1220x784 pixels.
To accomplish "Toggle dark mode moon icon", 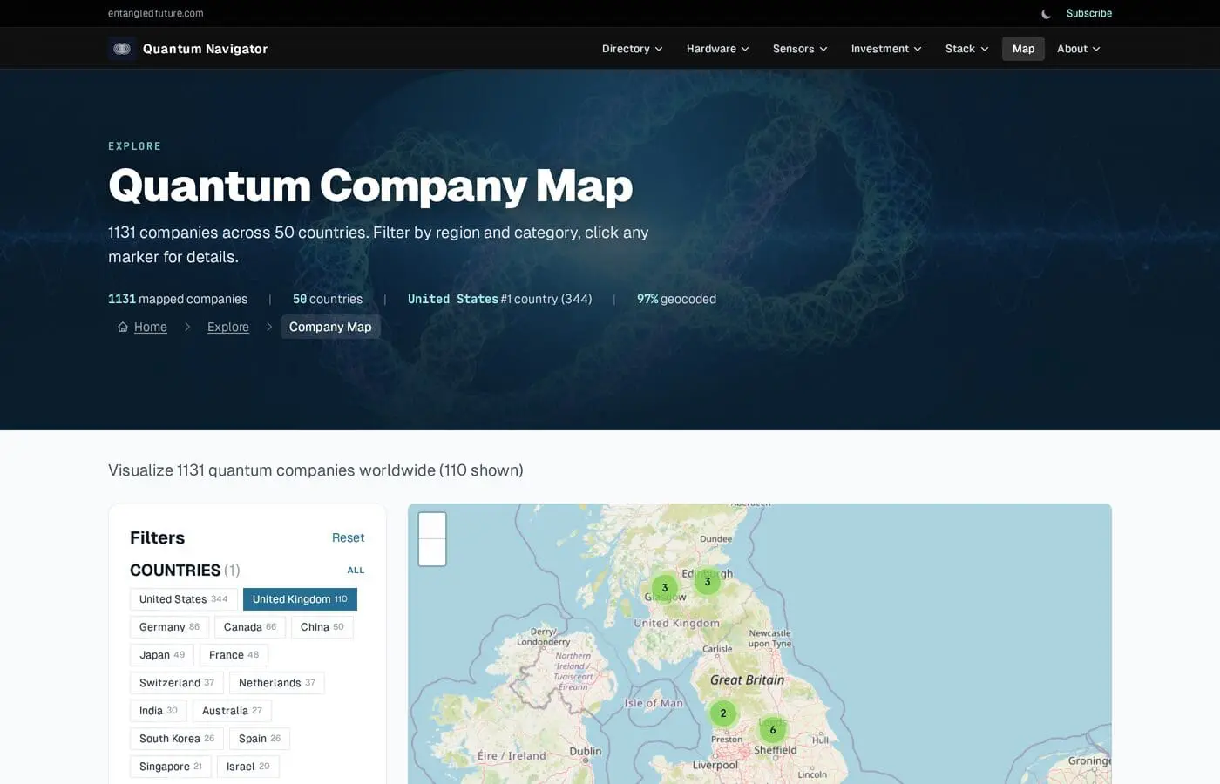I will point(1046,14).
